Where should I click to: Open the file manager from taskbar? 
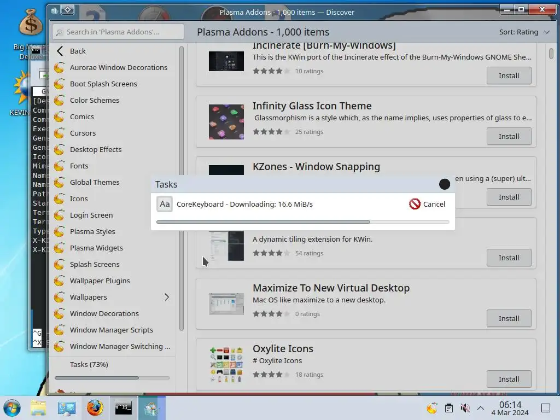coord(38,408)
